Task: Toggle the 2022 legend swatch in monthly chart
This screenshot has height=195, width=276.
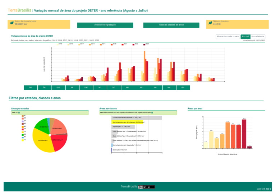Action: pyautogui.click(x=133, y=45)
